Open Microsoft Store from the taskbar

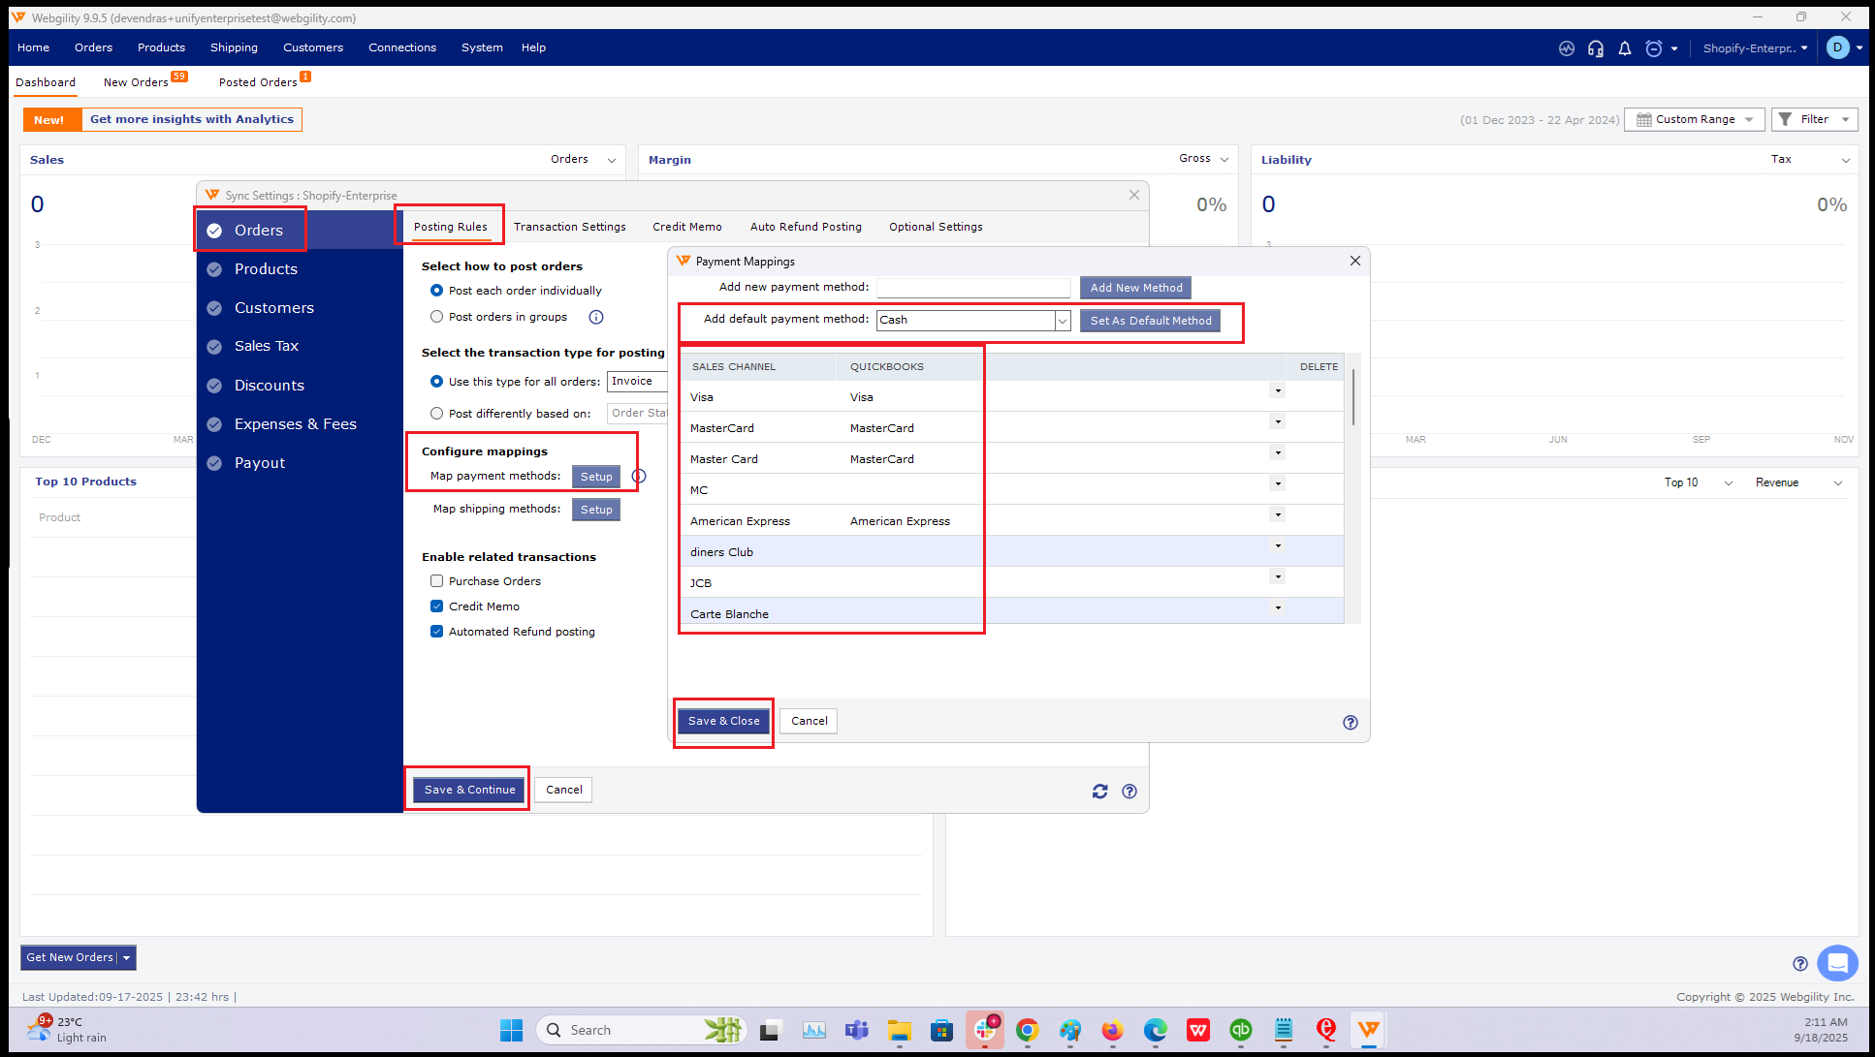(x=942, y=1030)
